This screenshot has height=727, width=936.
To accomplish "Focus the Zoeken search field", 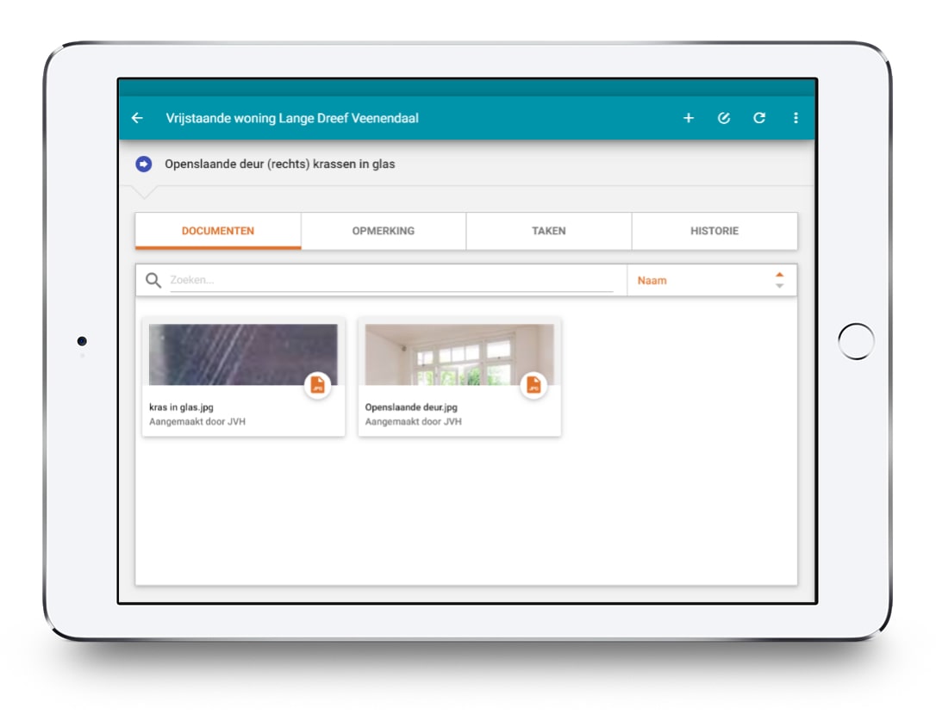I will point(391,280).
